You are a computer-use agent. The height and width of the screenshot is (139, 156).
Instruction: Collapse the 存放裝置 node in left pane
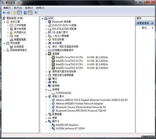pos(4,43)
